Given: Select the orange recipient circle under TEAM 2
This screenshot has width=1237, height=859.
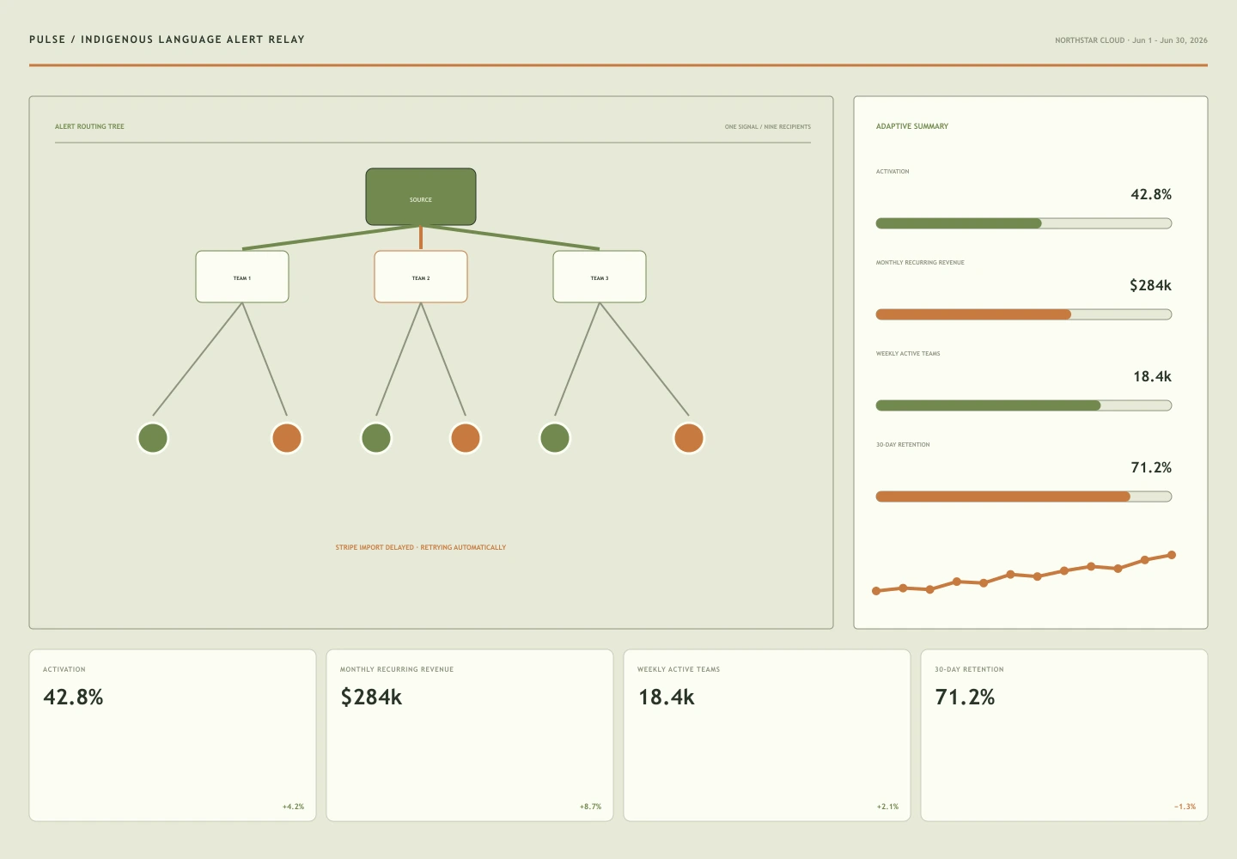Looking at the screenshot, I should coord(466,438).
